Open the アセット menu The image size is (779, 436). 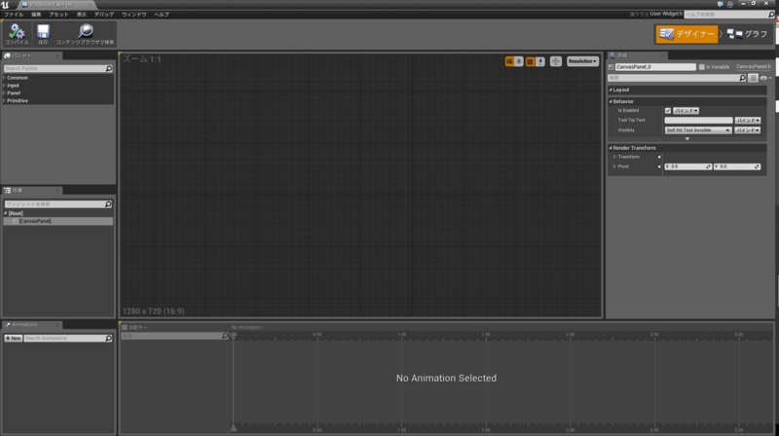click(58, 15)
